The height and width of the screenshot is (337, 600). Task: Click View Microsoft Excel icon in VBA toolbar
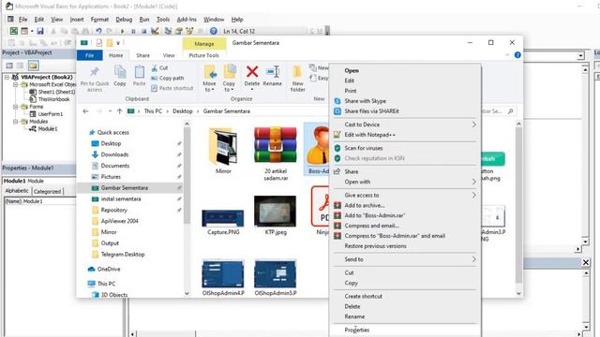13,31
